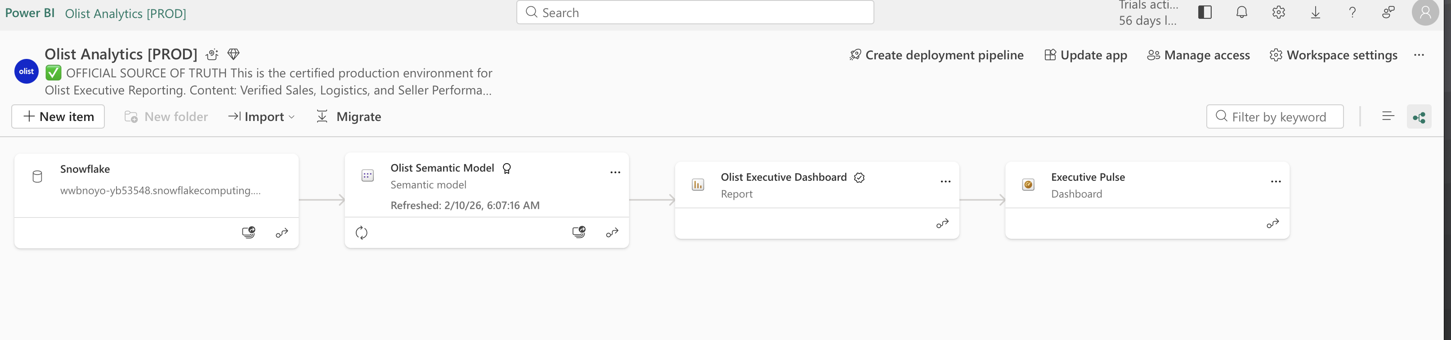1451x340 pixels.
Task: Open more options for Olist Executive Dashboard
Action: point(945,181)
